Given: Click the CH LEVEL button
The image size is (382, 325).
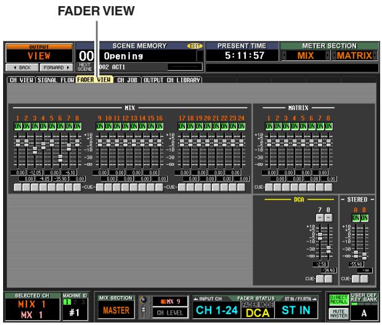Looking at the screenshot, I should 170,313.
